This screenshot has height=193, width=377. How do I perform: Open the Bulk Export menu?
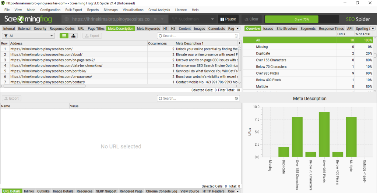point(74,10)
